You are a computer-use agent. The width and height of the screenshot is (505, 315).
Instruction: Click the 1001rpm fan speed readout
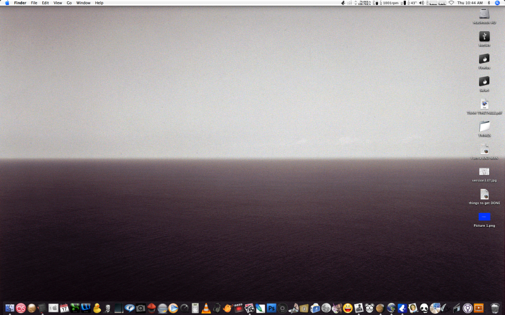click(390, 3)
